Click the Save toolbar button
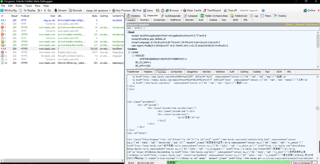The height and width of the screenshot is (164, 320). [x=148, y=10]
